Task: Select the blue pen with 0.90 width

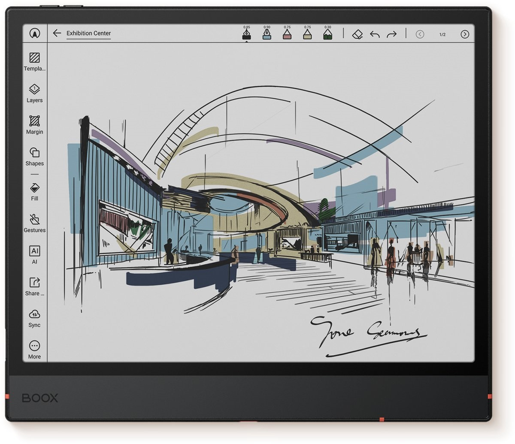Action: pos(267,33)
